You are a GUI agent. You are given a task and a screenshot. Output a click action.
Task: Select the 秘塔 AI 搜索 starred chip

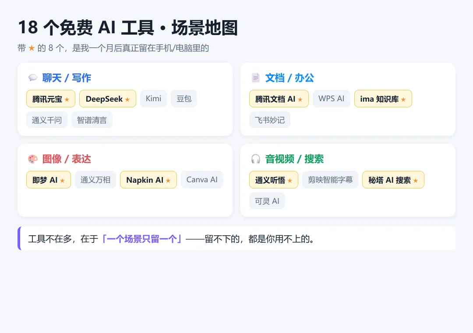pyautogui.click(x=393, y=180)
